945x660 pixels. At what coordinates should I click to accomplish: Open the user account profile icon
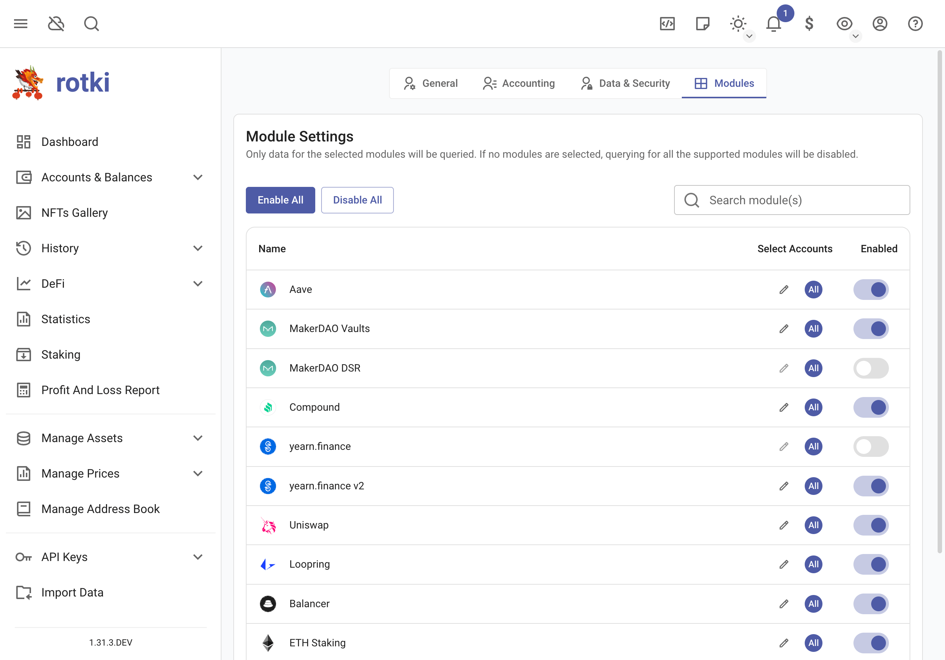880,24
